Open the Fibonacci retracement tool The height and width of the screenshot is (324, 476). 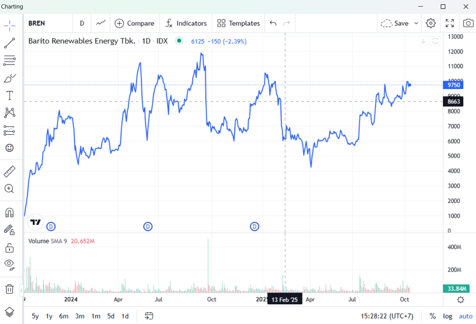click(10, 60)
